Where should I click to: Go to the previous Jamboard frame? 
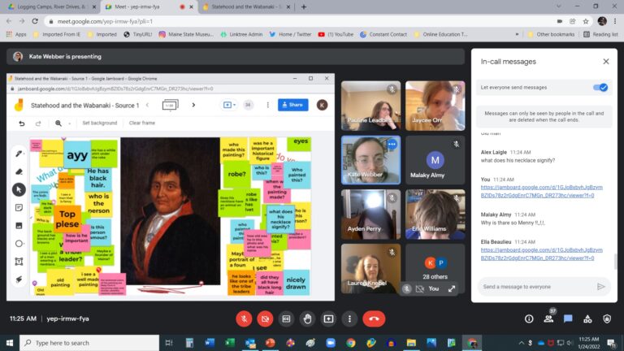pos(147,105)
